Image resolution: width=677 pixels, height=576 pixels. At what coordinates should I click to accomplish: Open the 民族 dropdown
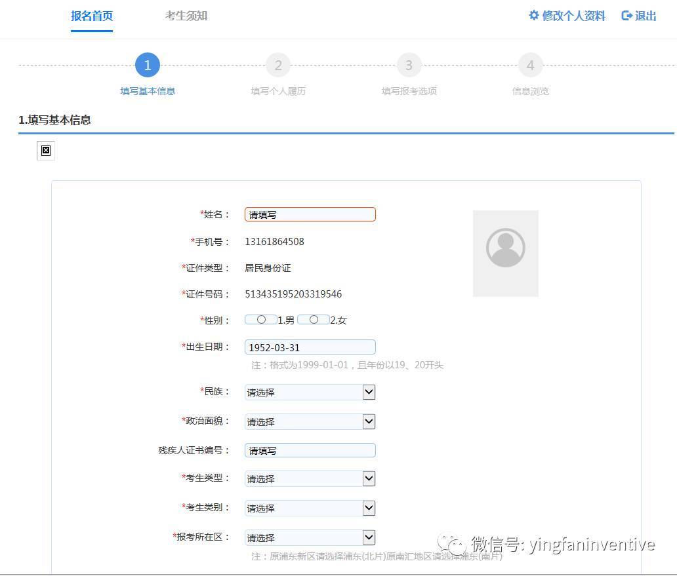click(310, 393)
